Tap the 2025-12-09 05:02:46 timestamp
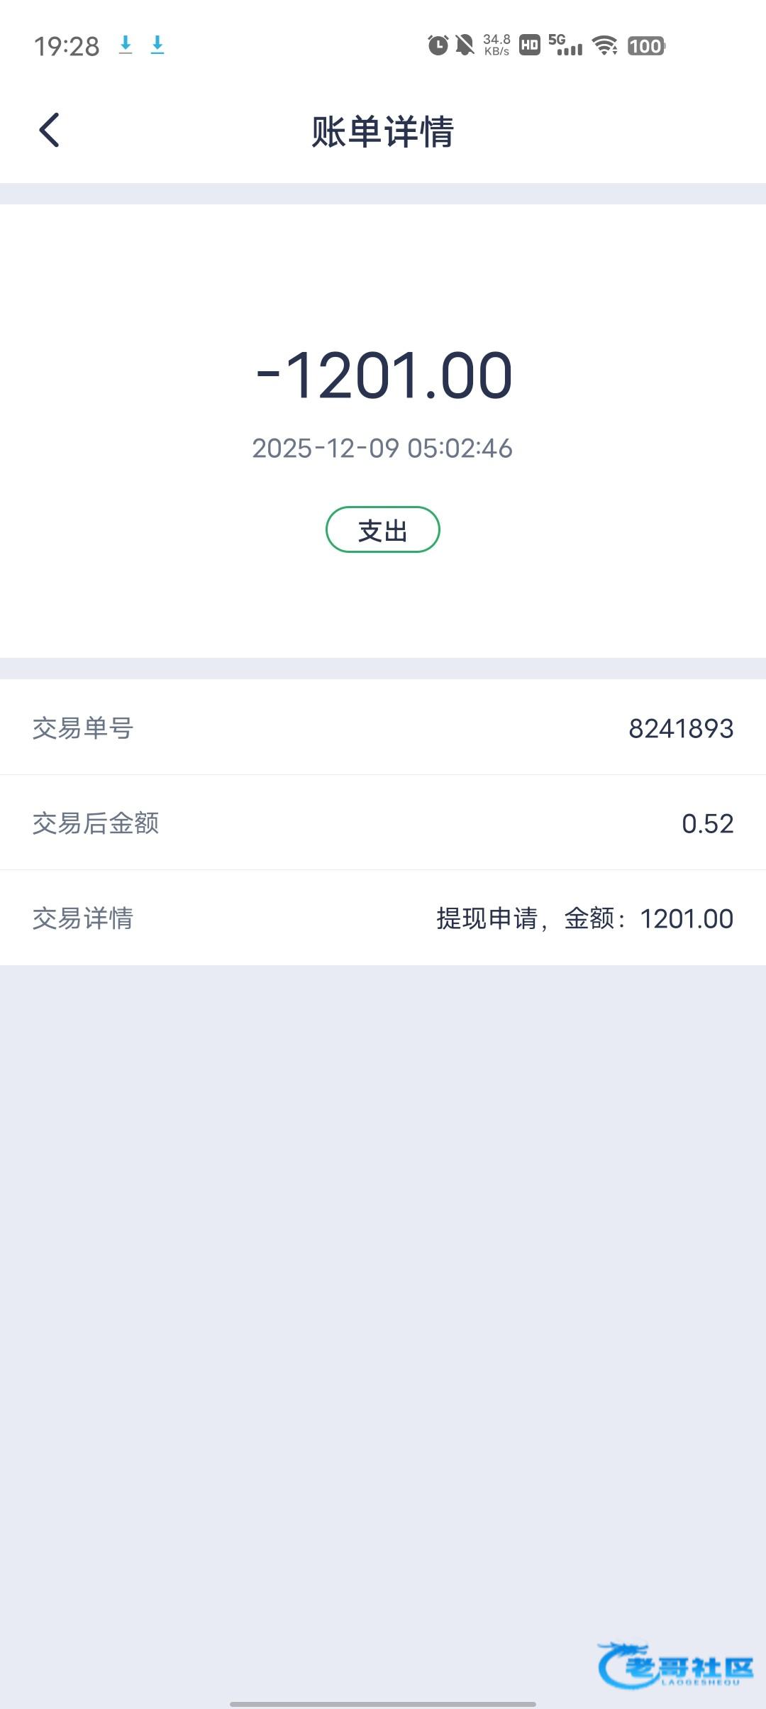766x1709 pixels. tap(382, 449)
